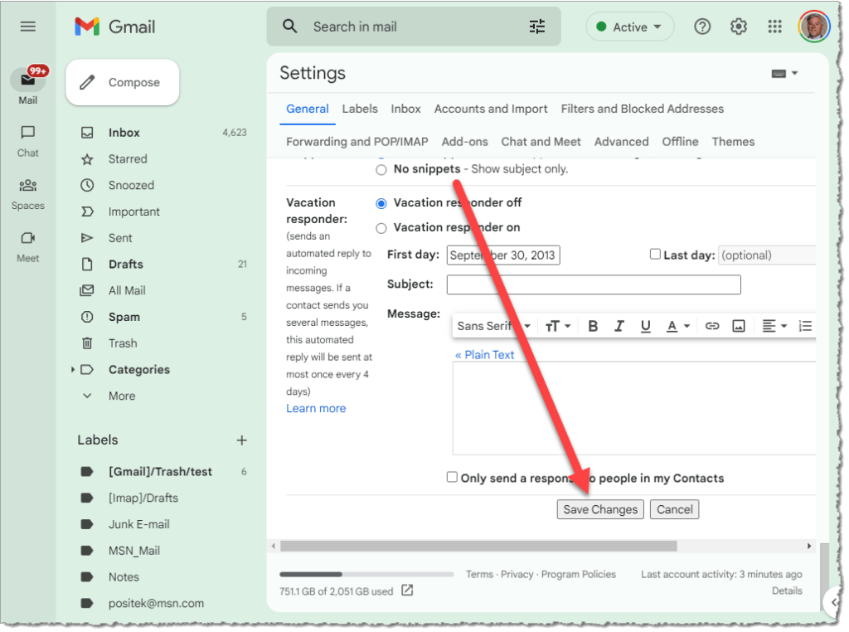Click the insert link icon
The width and height of the screenshot is (849, 632).
click(712, 326)
